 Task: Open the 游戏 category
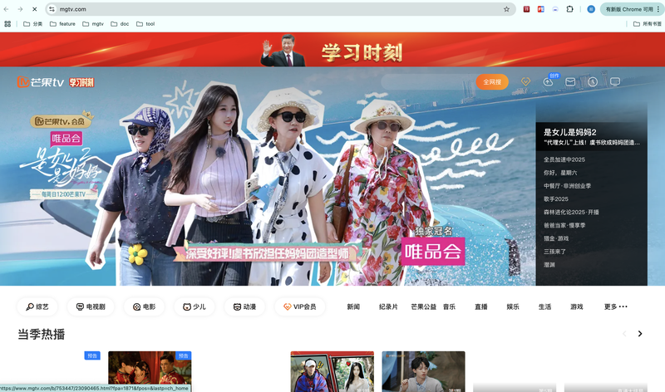(x=576, y=306)
